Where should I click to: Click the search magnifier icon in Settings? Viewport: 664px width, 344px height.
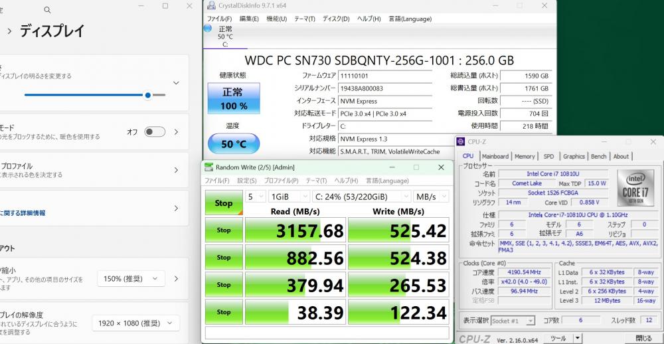[x=47, y=10]
